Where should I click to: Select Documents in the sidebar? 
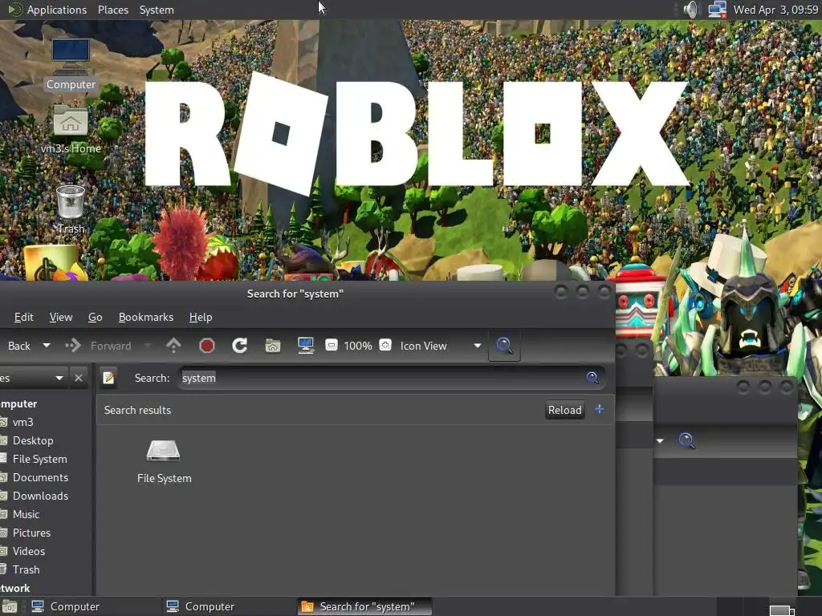(x=40, y=477)
